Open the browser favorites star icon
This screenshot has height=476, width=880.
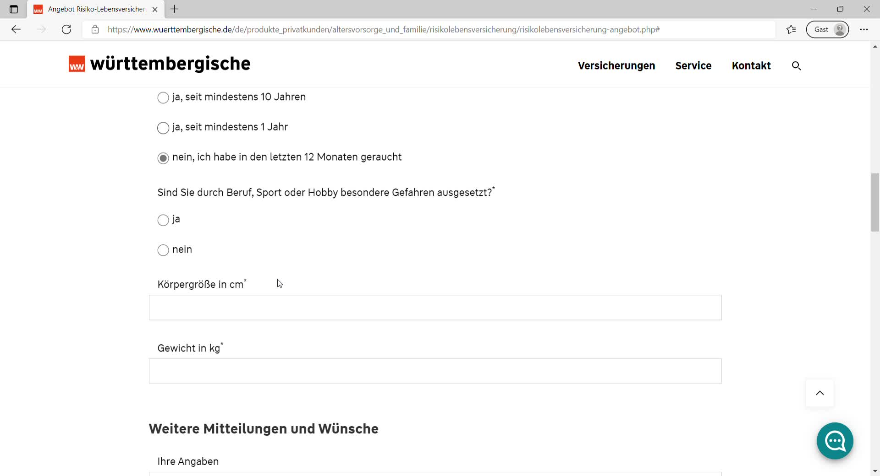tap(791, 30)
